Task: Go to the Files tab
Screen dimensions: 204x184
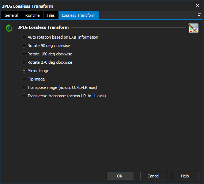Action: [x=51, y=15]
